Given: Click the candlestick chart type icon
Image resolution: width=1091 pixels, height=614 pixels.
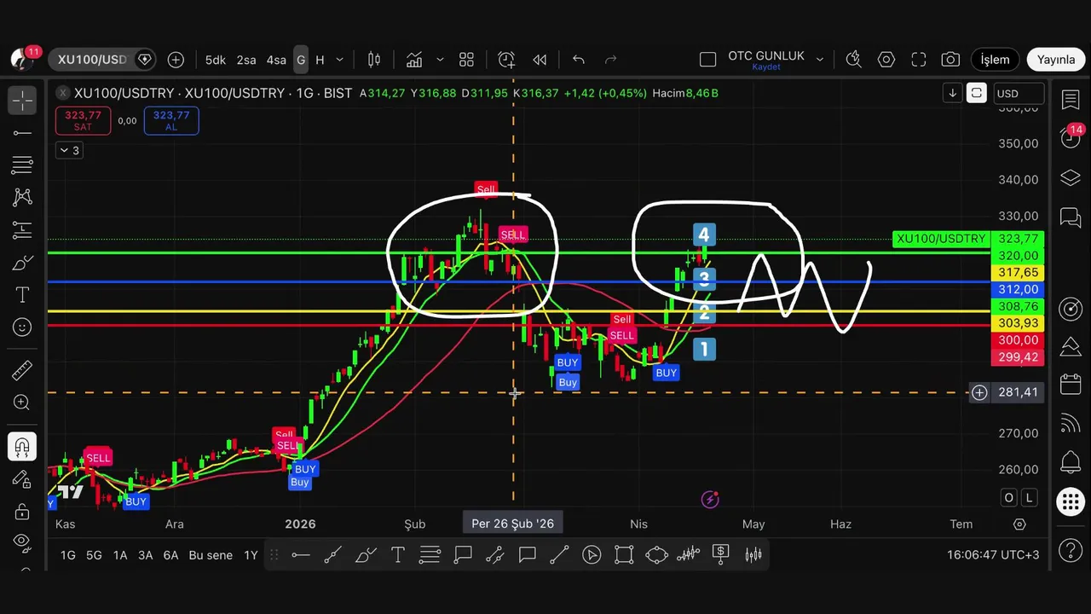Looking at the screenshot, I should [374, 60].
